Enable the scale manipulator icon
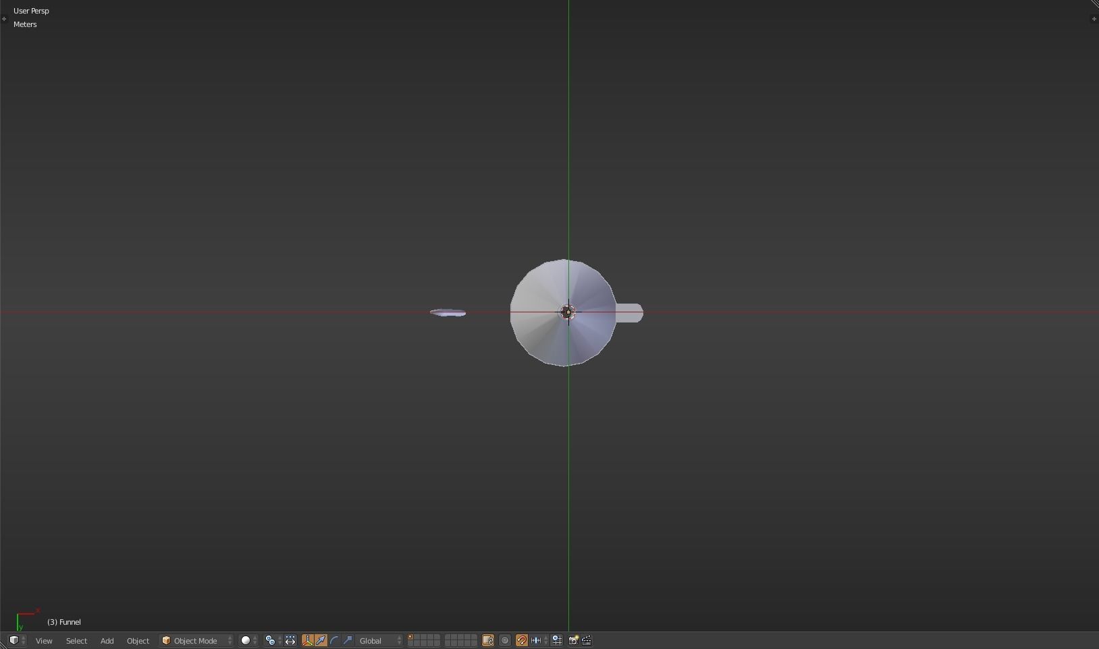1099x649 pixels. click(x=348, y=640)
